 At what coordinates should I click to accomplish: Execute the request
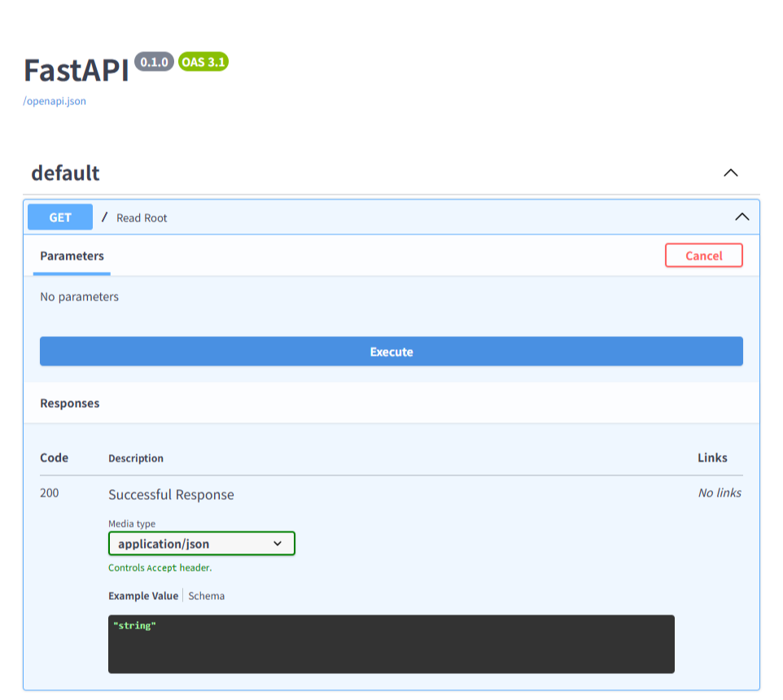391,352
